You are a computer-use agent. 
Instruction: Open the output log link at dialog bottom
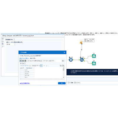(24, 83)
